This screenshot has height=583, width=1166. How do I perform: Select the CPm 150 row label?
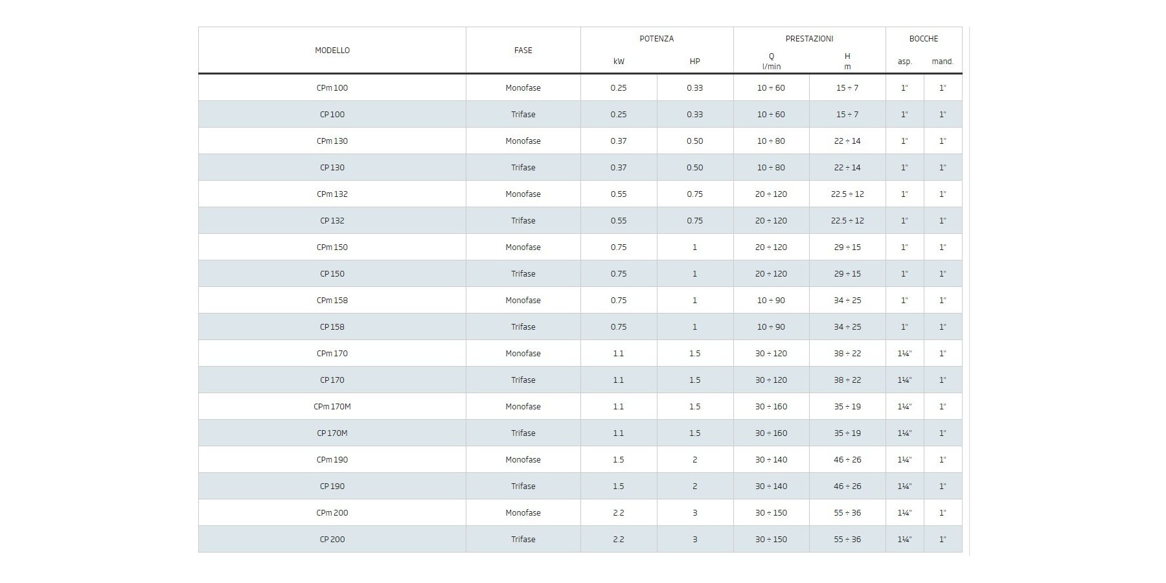[x=332, y=247]
